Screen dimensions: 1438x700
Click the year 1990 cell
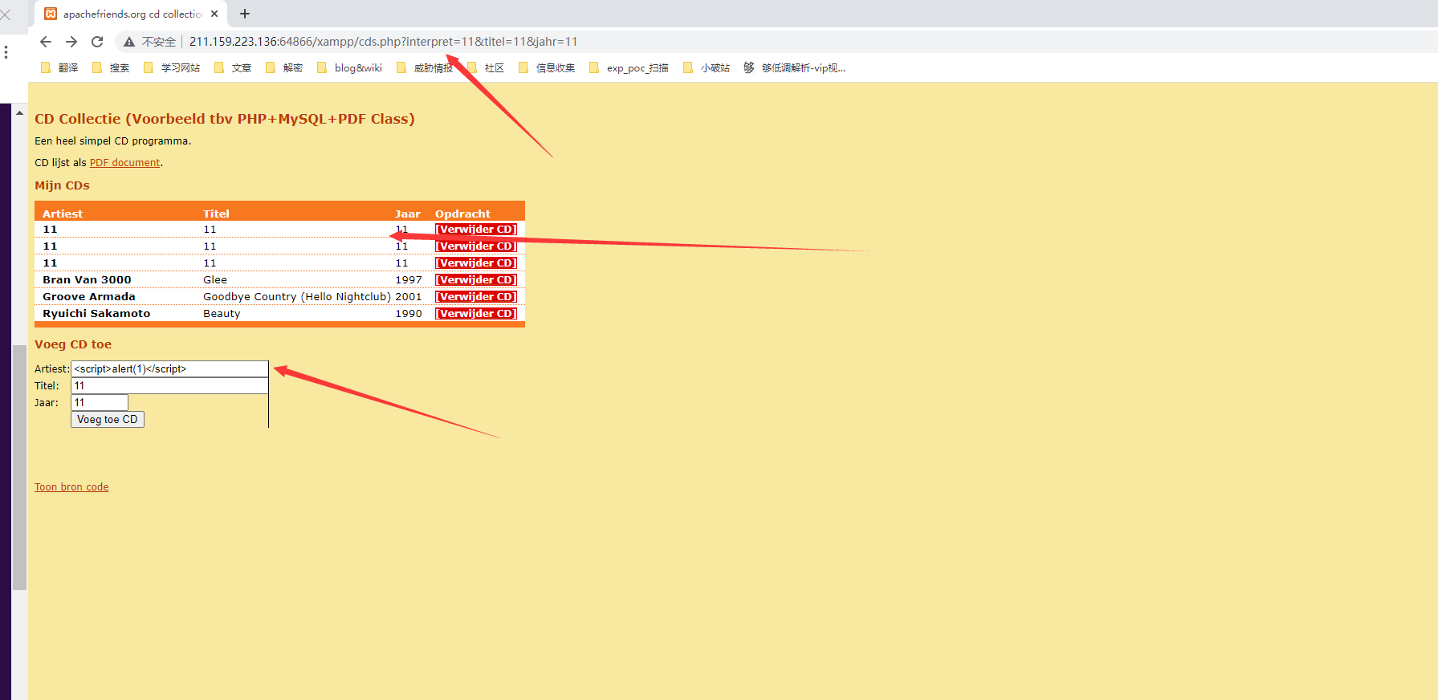click(x=409, y=314)
